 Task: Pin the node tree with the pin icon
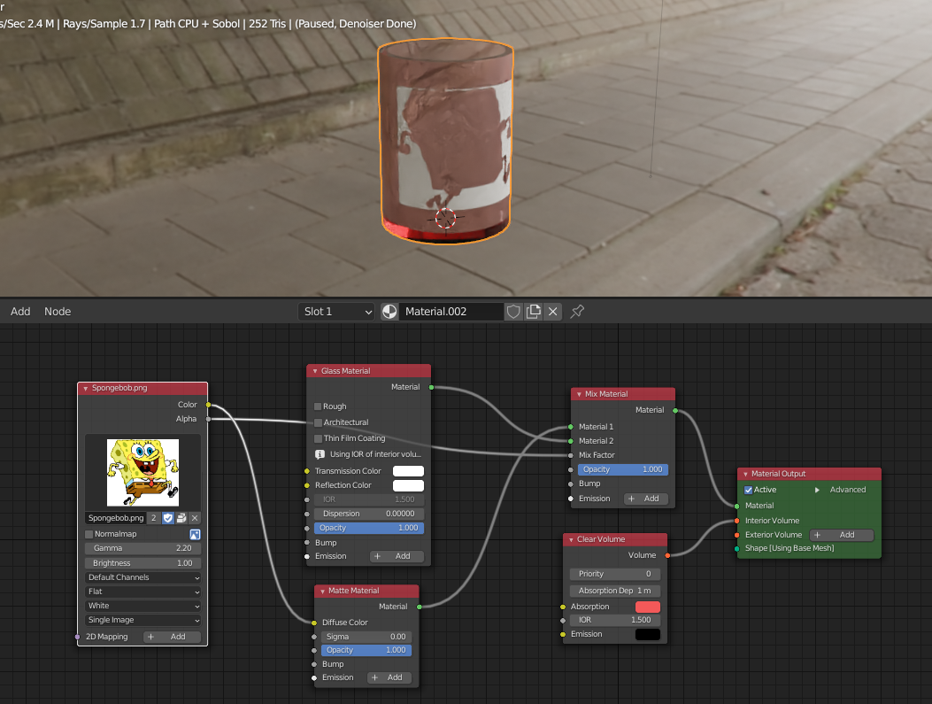pos(577,312)
